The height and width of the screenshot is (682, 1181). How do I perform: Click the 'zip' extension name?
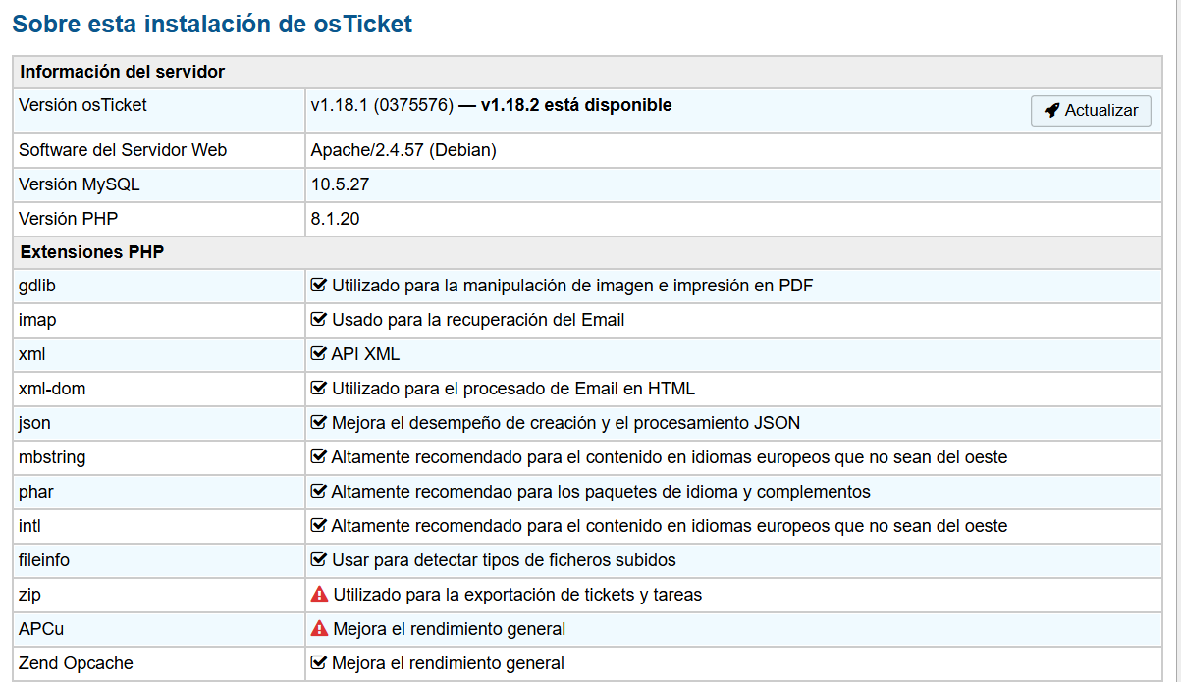coord(29,595)
